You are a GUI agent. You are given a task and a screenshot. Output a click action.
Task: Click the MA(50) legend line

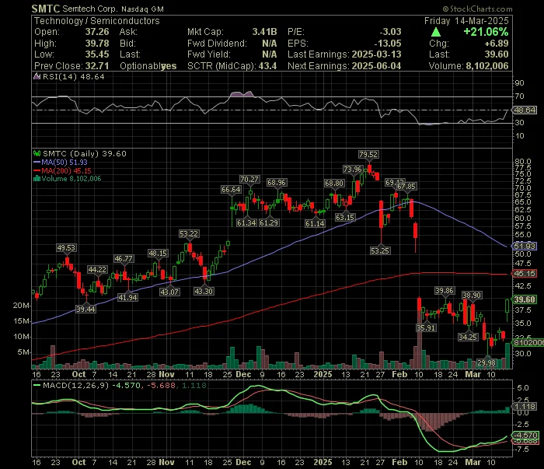(x=37, y=162)
